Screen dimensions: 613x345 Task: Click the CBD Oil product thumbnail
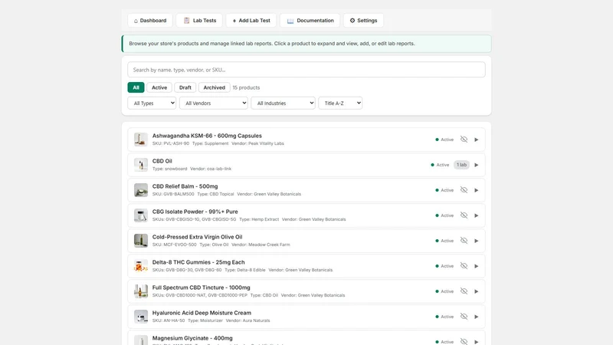[x=141, y=165]
